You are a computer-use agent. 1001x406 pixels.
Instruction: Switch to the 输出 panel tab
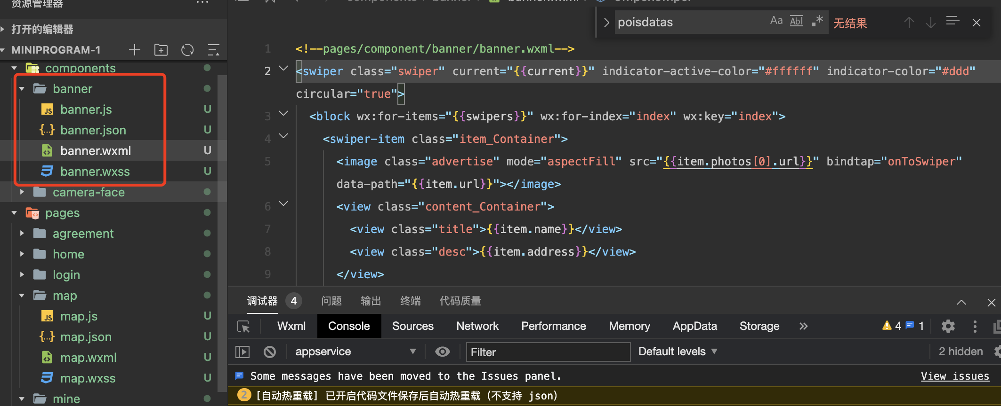click(371, 301)
